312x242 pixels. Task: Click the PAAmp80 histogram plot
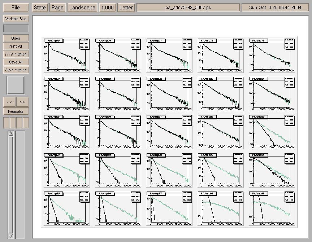(x=67, y=94)
